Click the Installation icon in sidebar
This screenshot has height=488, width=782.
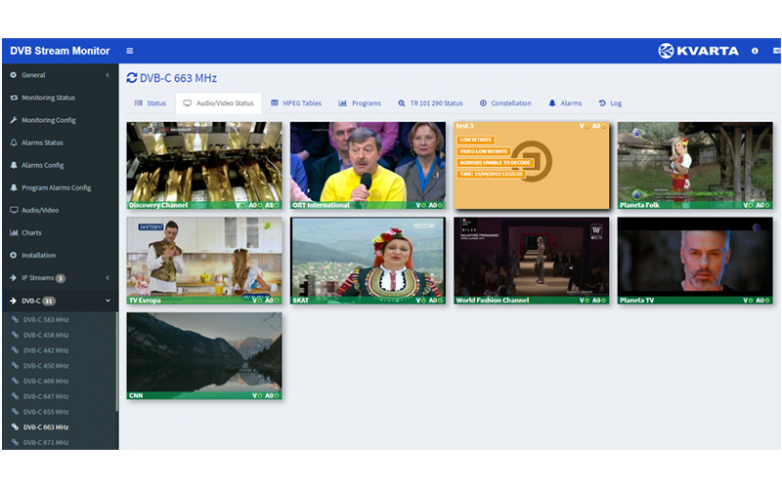coord(14,255)
